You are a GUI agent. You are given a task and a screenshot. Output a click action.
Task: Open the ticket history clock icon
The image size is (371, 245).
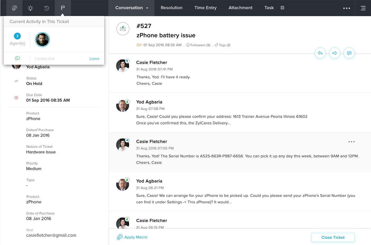[47, 8]
